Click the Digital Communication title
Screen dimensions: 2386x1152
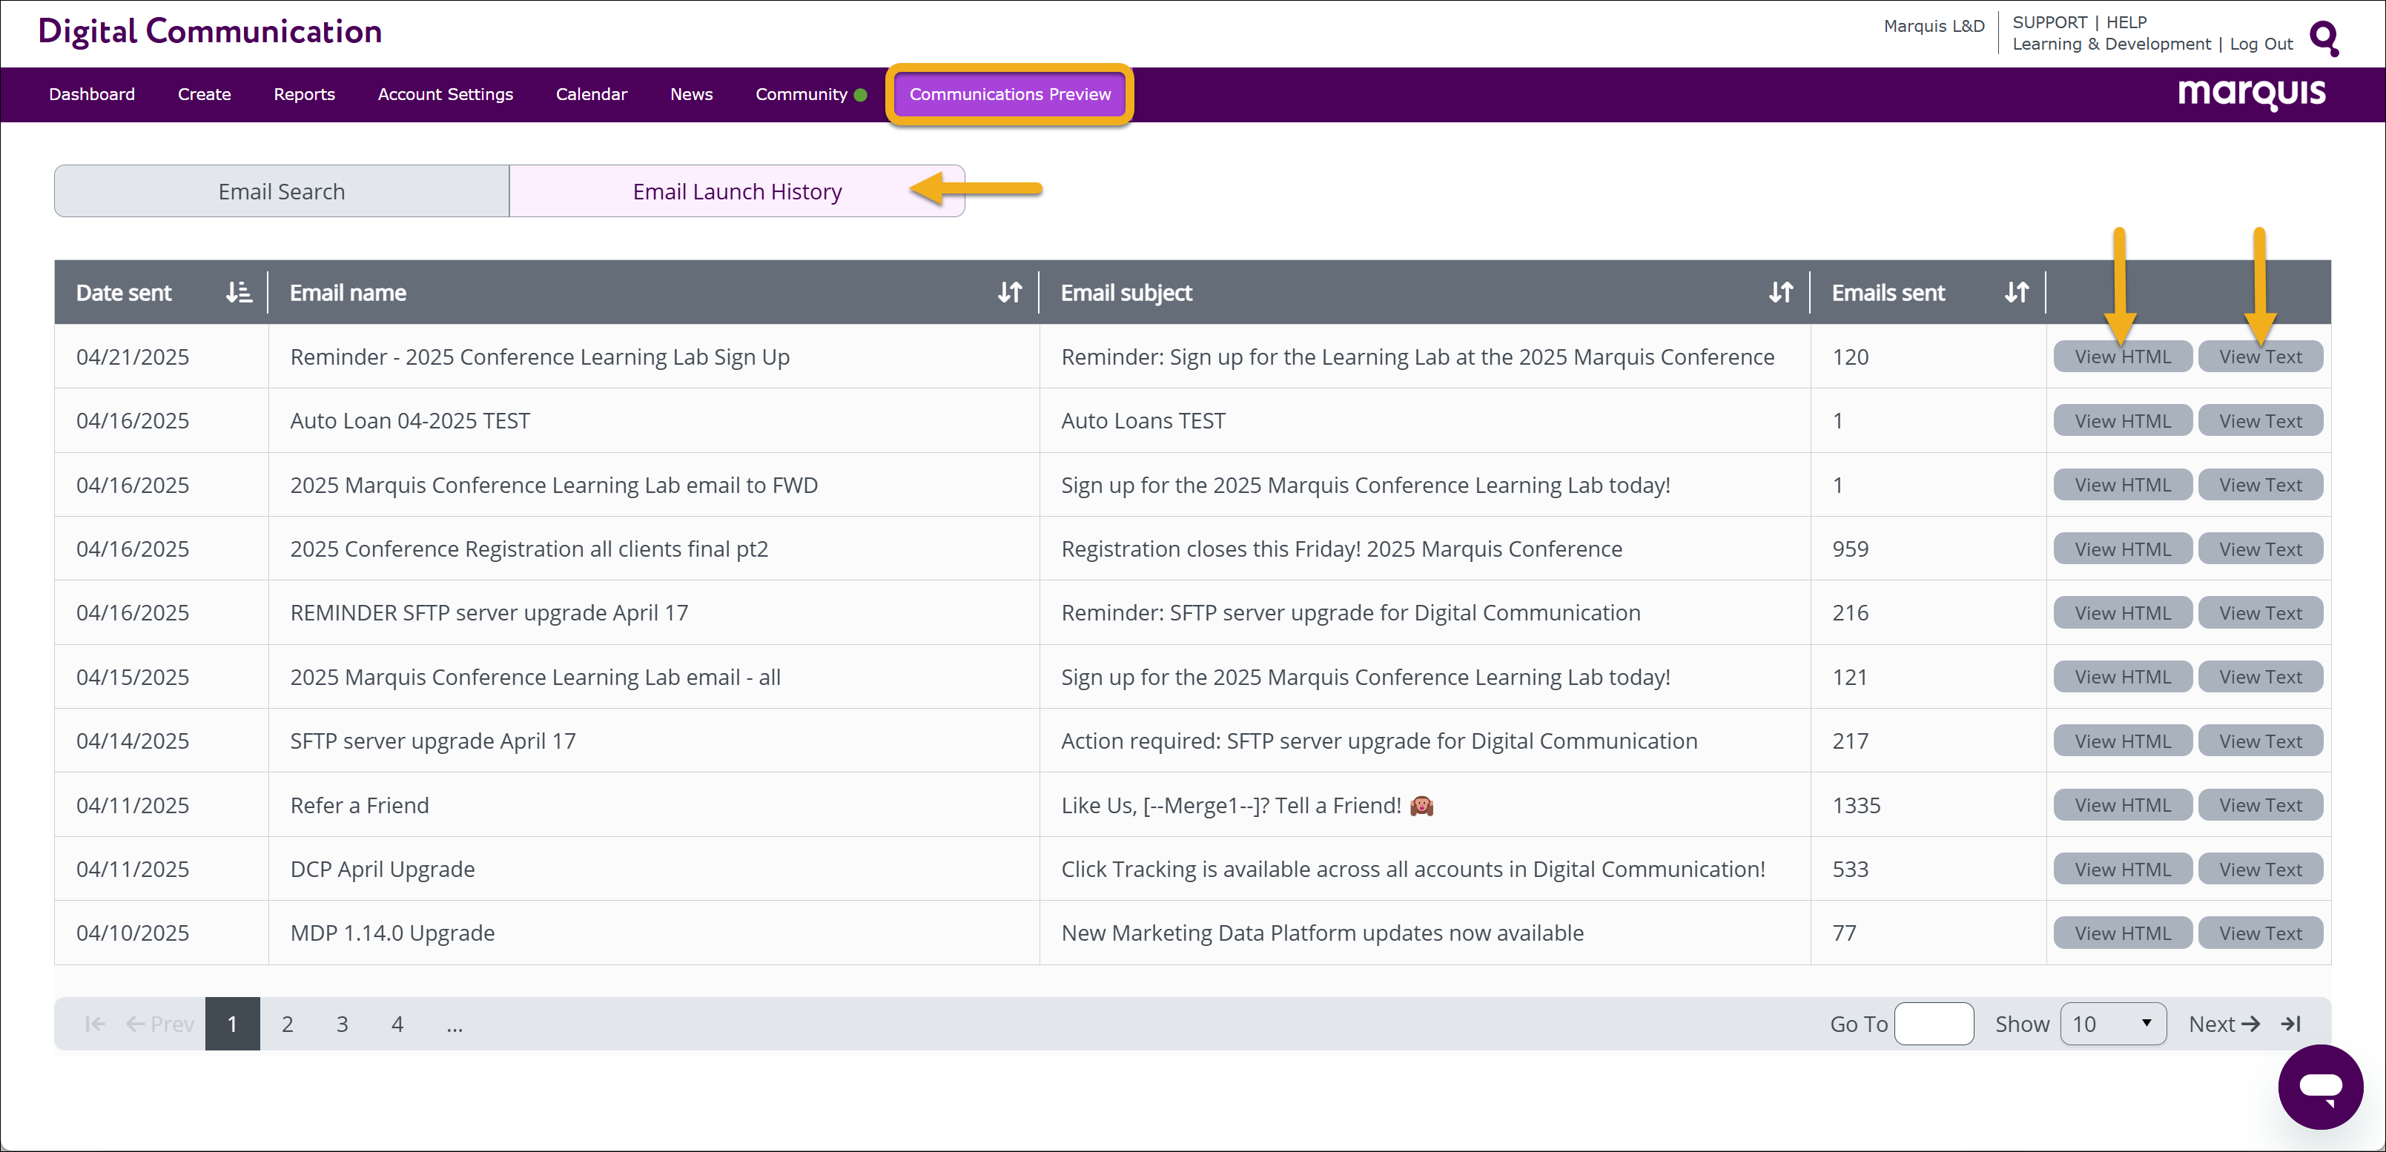pos(211,31)
